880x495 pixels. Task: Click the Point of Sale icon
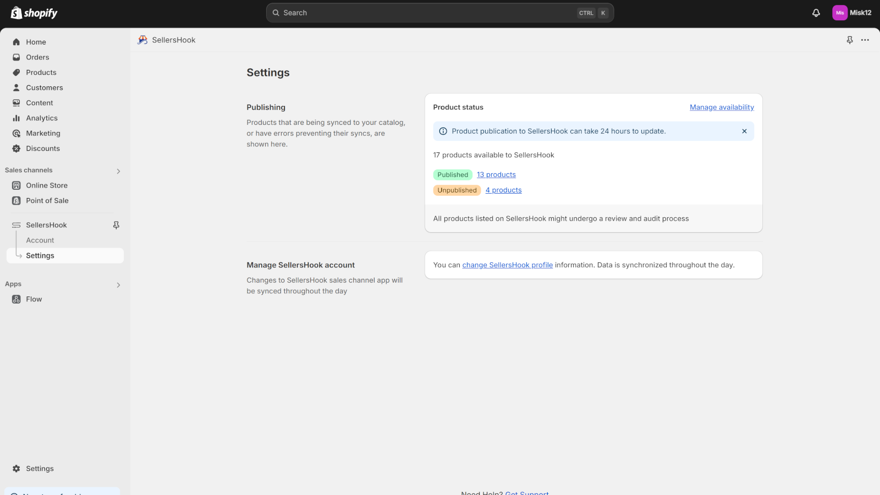tap(16, 201)
